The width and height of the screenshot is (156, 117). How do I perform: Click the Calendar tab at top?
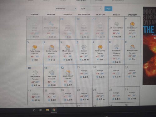tap(80, 1)
